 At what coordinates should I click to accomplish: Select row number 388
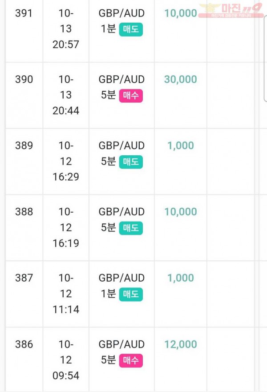(x=24, y=212)
